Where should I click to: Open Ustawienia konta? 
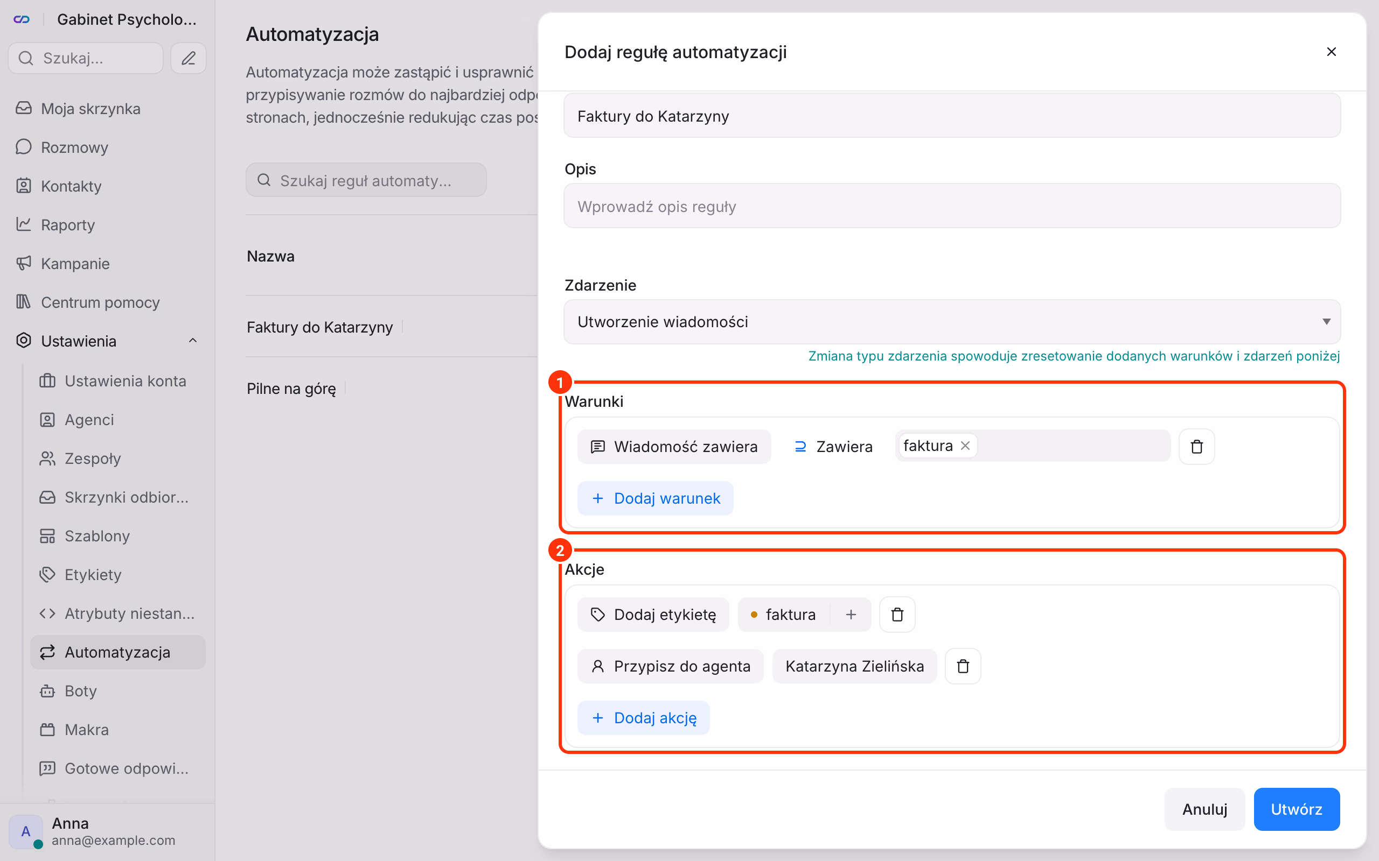coord(118,380)
